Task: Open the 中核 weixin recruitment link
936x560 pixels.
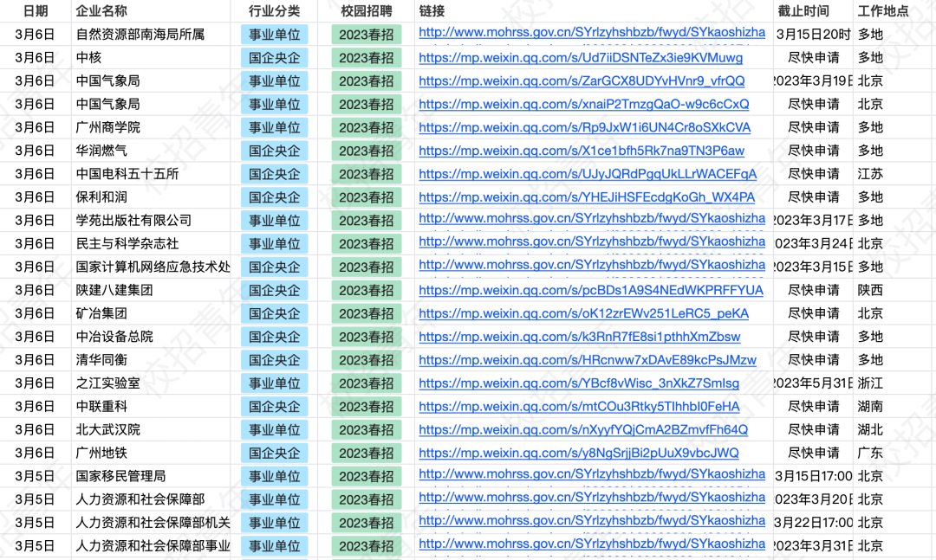Action: [x=580, y=58]
